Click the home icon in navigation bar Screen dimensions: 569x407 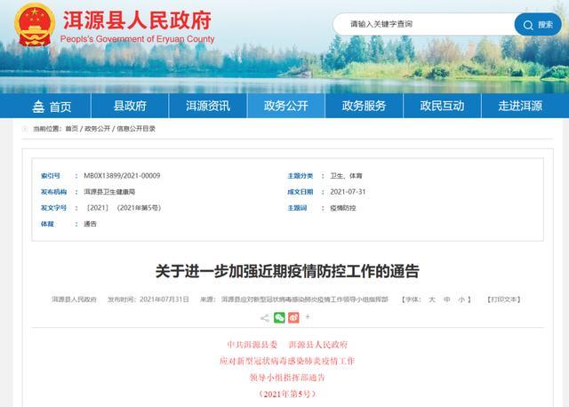pyautogui.click(x=38, y=107)
